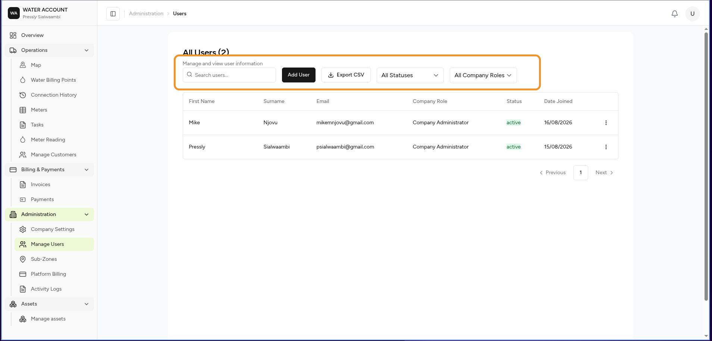
Task: Click the Connection History clock icon
Action: click(x=23, y=95)
